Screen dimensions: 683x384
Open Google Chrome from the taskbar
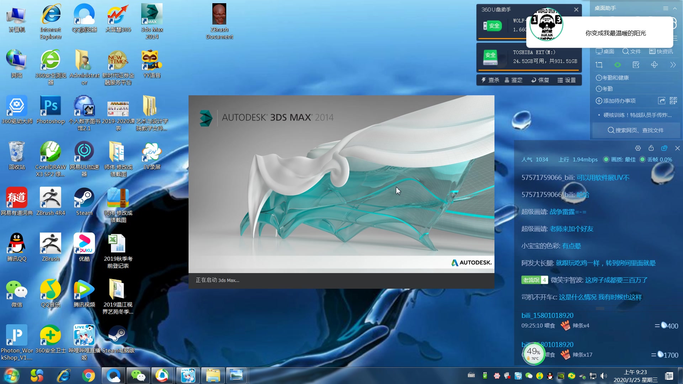(x=89, y=375)
